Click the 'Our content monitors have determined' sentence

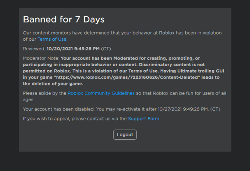(x=122, y=36)
